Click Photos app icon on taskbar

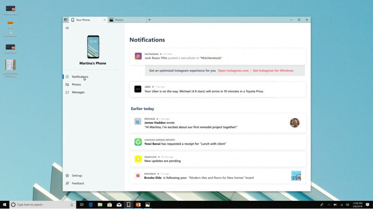click(x=147, y=205)
